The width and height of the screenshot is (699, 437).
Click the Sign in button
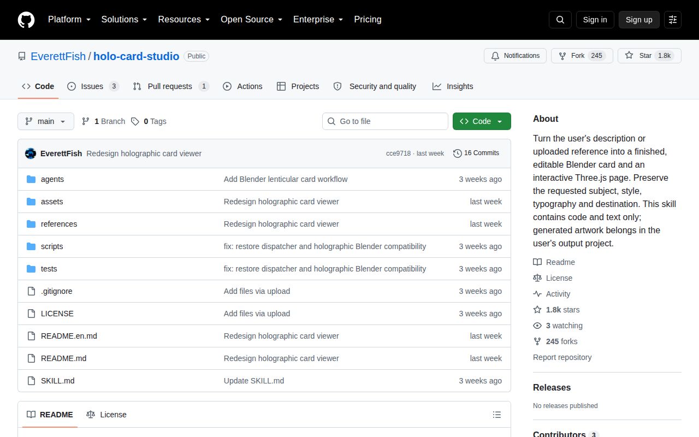[x=595, y=20]
